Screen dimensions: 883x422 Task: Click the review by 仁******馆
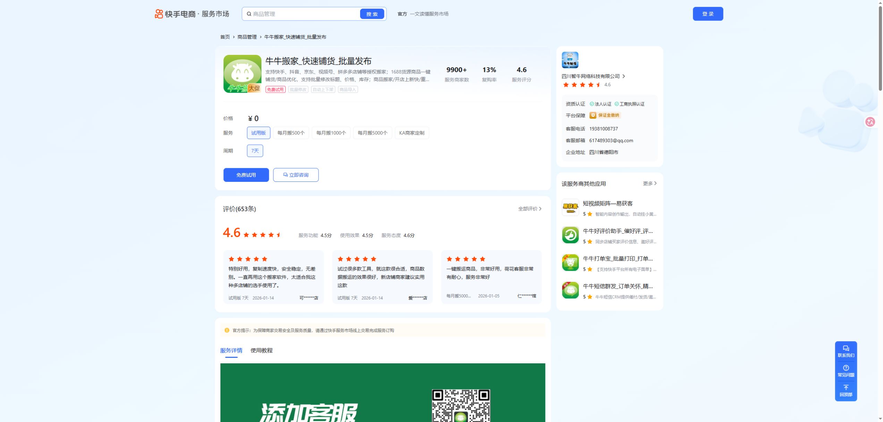[491, 277]
